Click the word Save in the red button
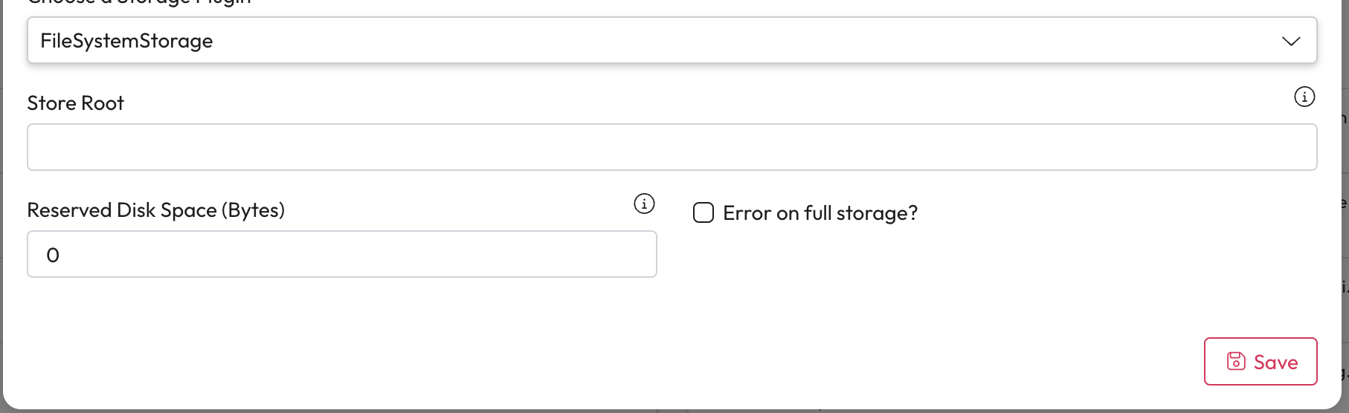The image size is (1349, 413). pos(1275,362)
